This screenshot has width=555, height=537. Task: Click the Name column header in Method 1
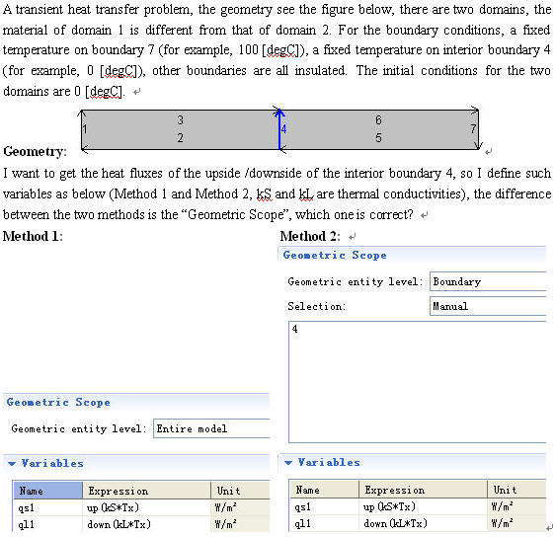[47, 491]
